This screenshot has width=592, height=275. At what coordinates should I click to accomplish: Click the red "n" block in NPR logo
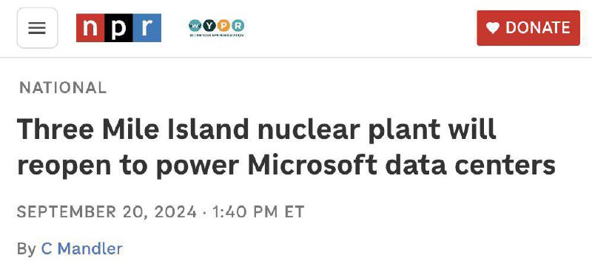pos(90,28)
